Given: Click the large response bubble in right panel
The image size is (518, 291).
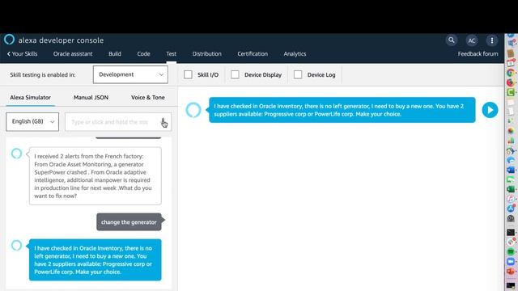Looking at the screenshot, I should [x=342, y=110].
